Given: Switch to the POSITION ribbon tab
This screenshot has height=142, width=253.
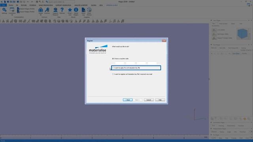Looking at the screenshot, I should click(32, 5).
